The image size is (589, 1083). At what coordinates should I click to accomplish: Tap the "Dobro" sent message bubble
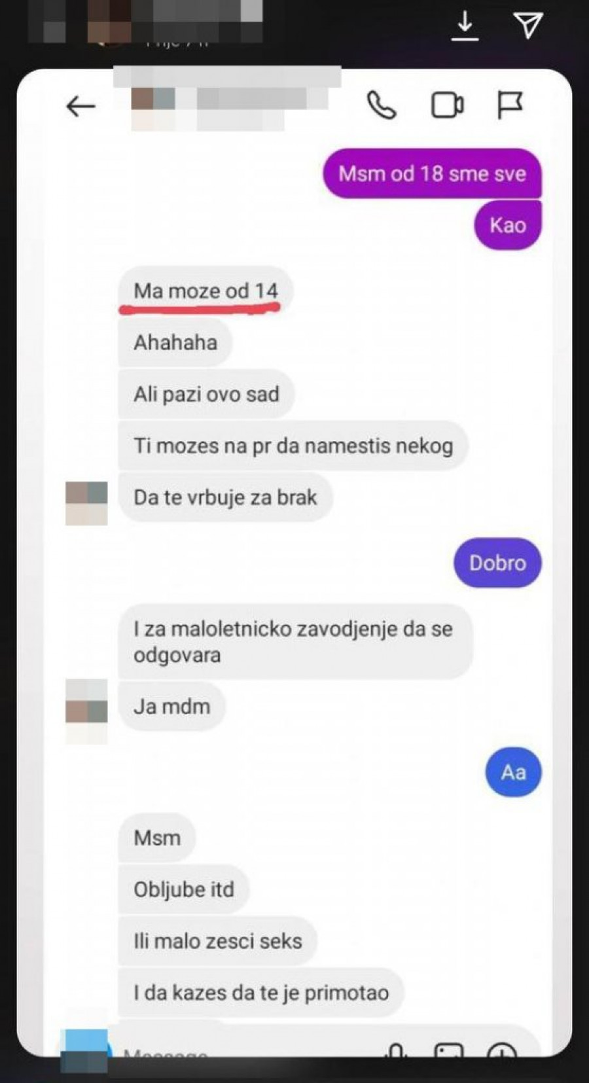(x=497, y=563)
